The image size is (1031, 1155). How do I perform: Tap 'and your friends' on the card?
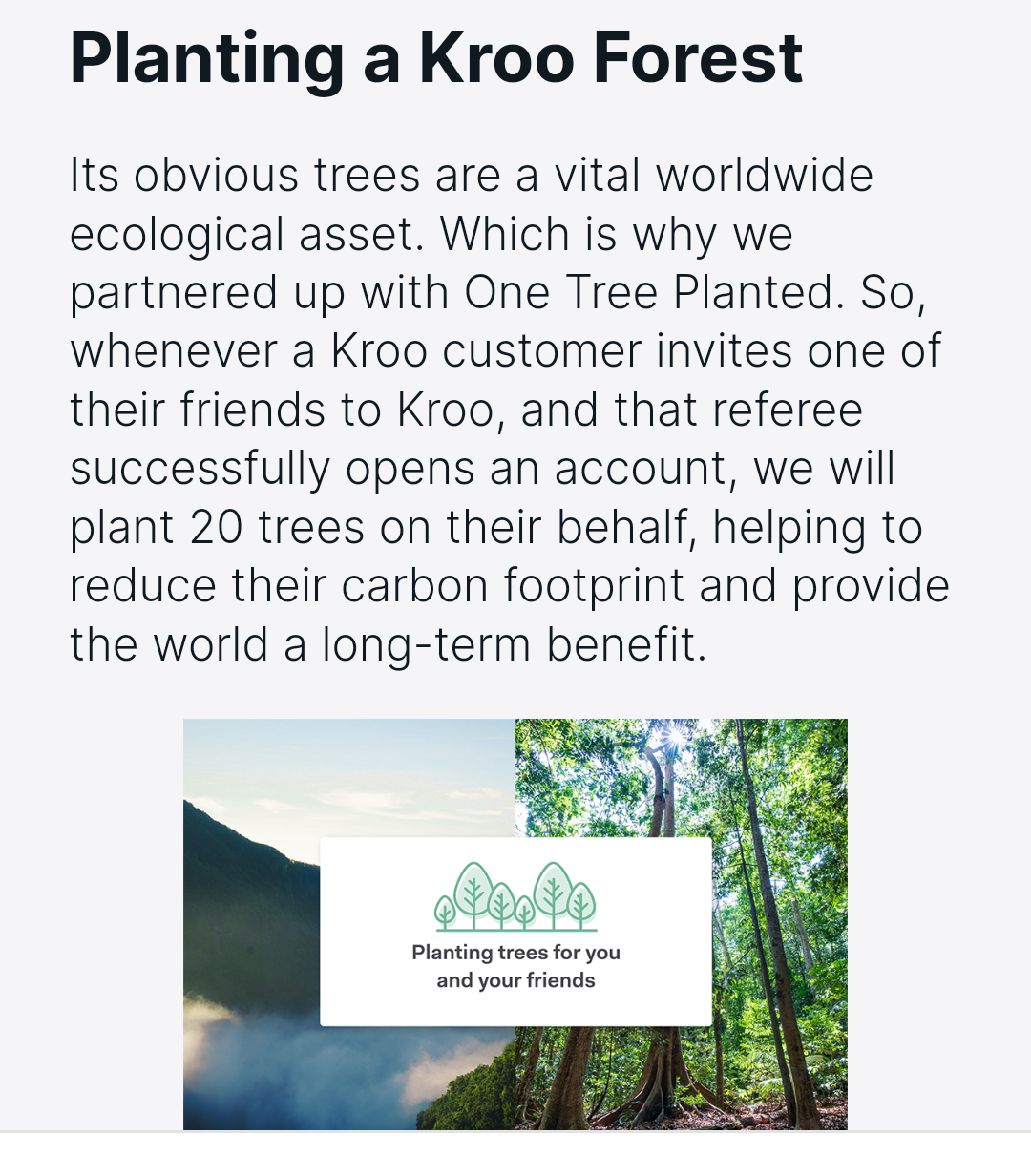click(515, 981)
